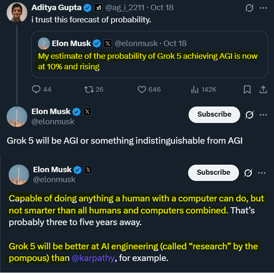Open more options on the Grok 5 AGI tweet
Viewport: 274px width, 273px height.
[x=263, y=115]
